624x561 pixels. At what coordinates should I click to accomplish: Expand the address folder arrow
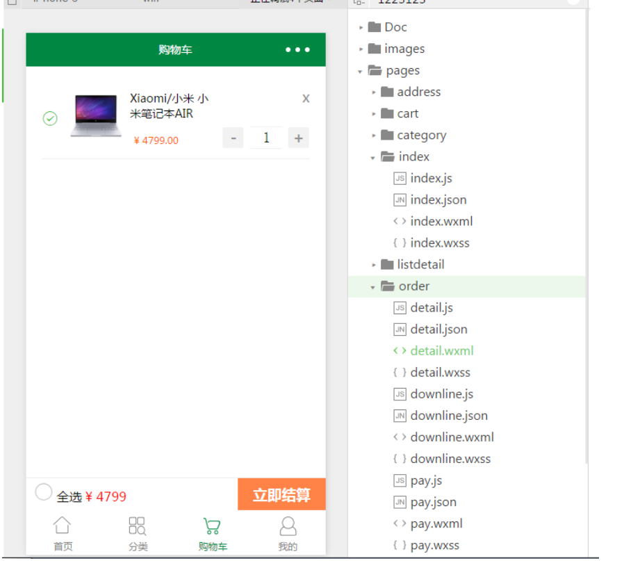click(x=374, y=92)
